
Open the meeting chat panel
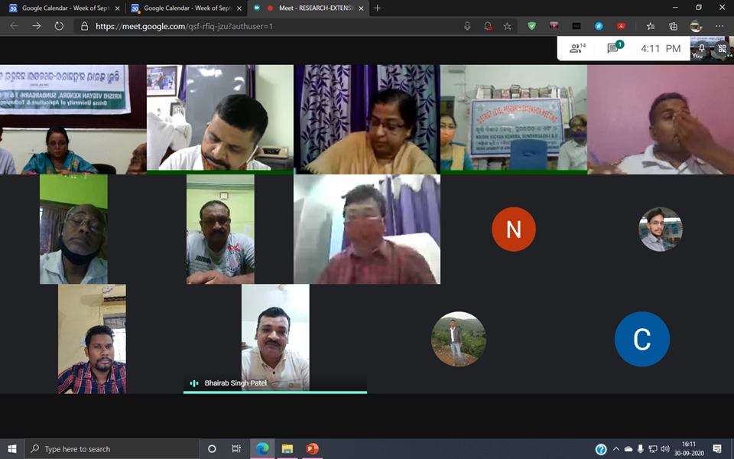coord(614,48)
